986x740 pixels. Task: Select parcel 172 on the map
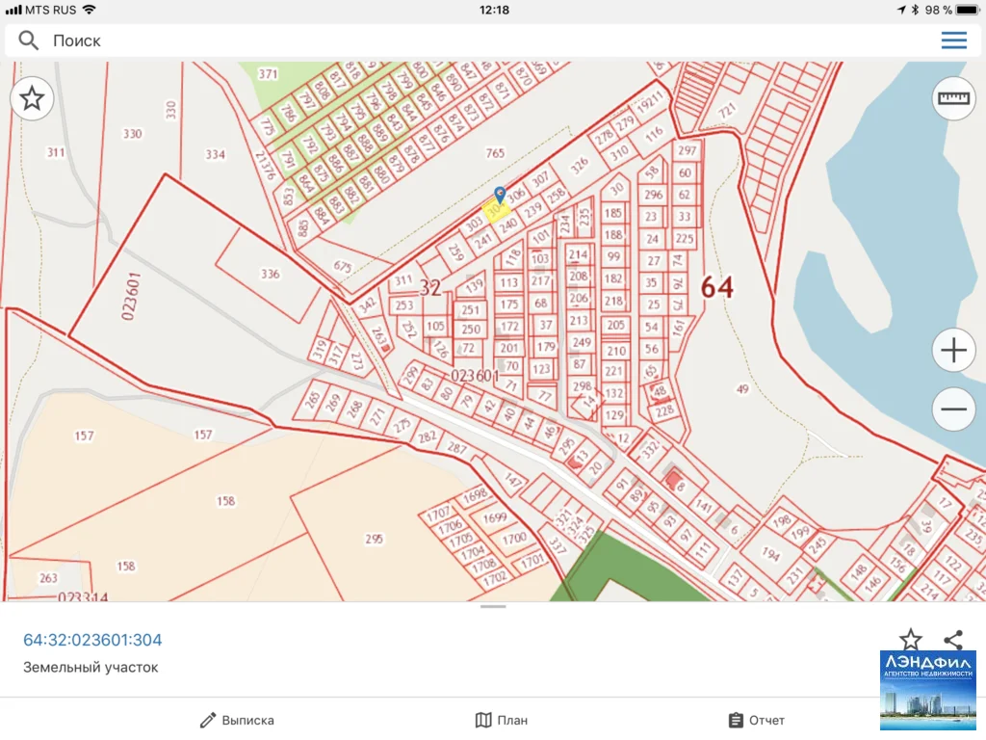point(509,327)
